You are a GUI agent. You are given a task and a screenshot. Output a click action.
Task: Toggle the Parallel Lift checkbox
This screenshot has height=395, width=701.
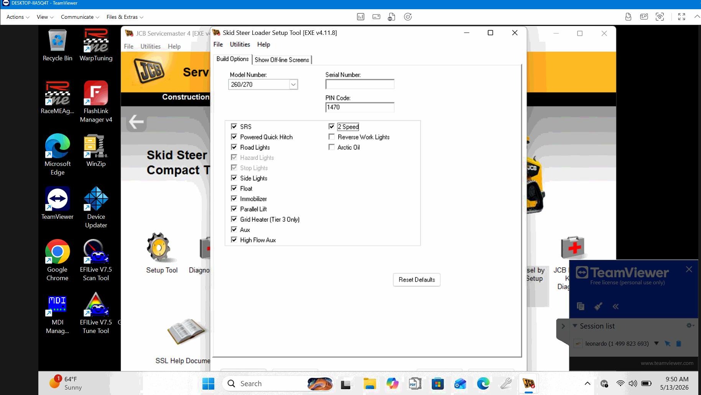pyautogui.click(x=234, y=209)
